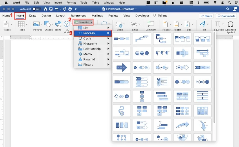
Task: Switch to the Insert ribbon tab
Action: click(20, 15)
